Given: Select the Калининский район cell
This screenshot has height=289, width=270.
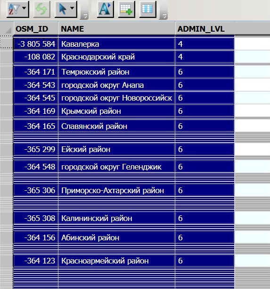Looking at the screenshot, I should coord(116,218).
